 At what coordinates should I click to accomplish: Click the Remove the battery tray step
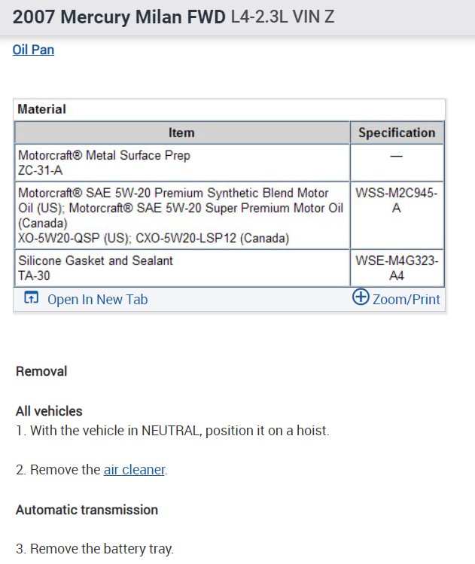tap(94, 549)
